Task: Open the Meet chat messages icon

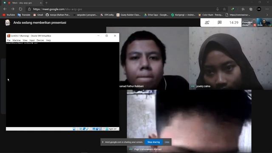Action: (x=220, y=23)
